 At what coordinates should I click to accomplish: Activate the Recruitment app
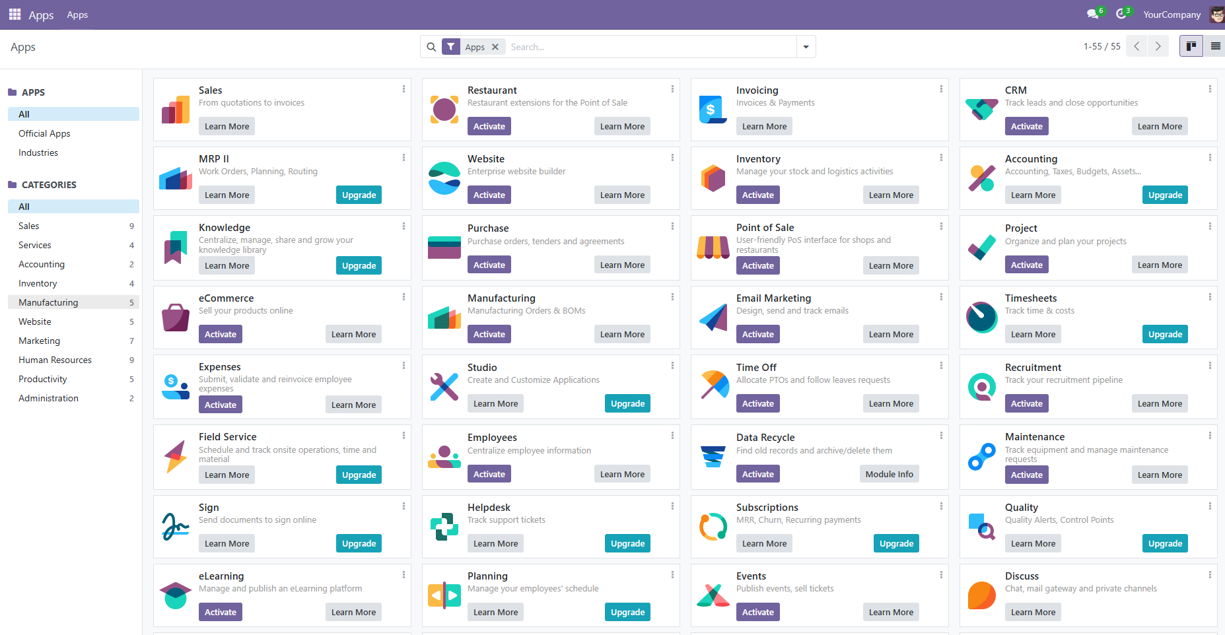pyautogui.click(x=1026, y=403)
